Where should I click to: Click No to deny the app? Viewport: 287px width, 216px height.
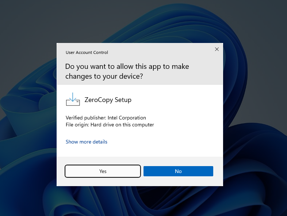(x=178, y=171)
